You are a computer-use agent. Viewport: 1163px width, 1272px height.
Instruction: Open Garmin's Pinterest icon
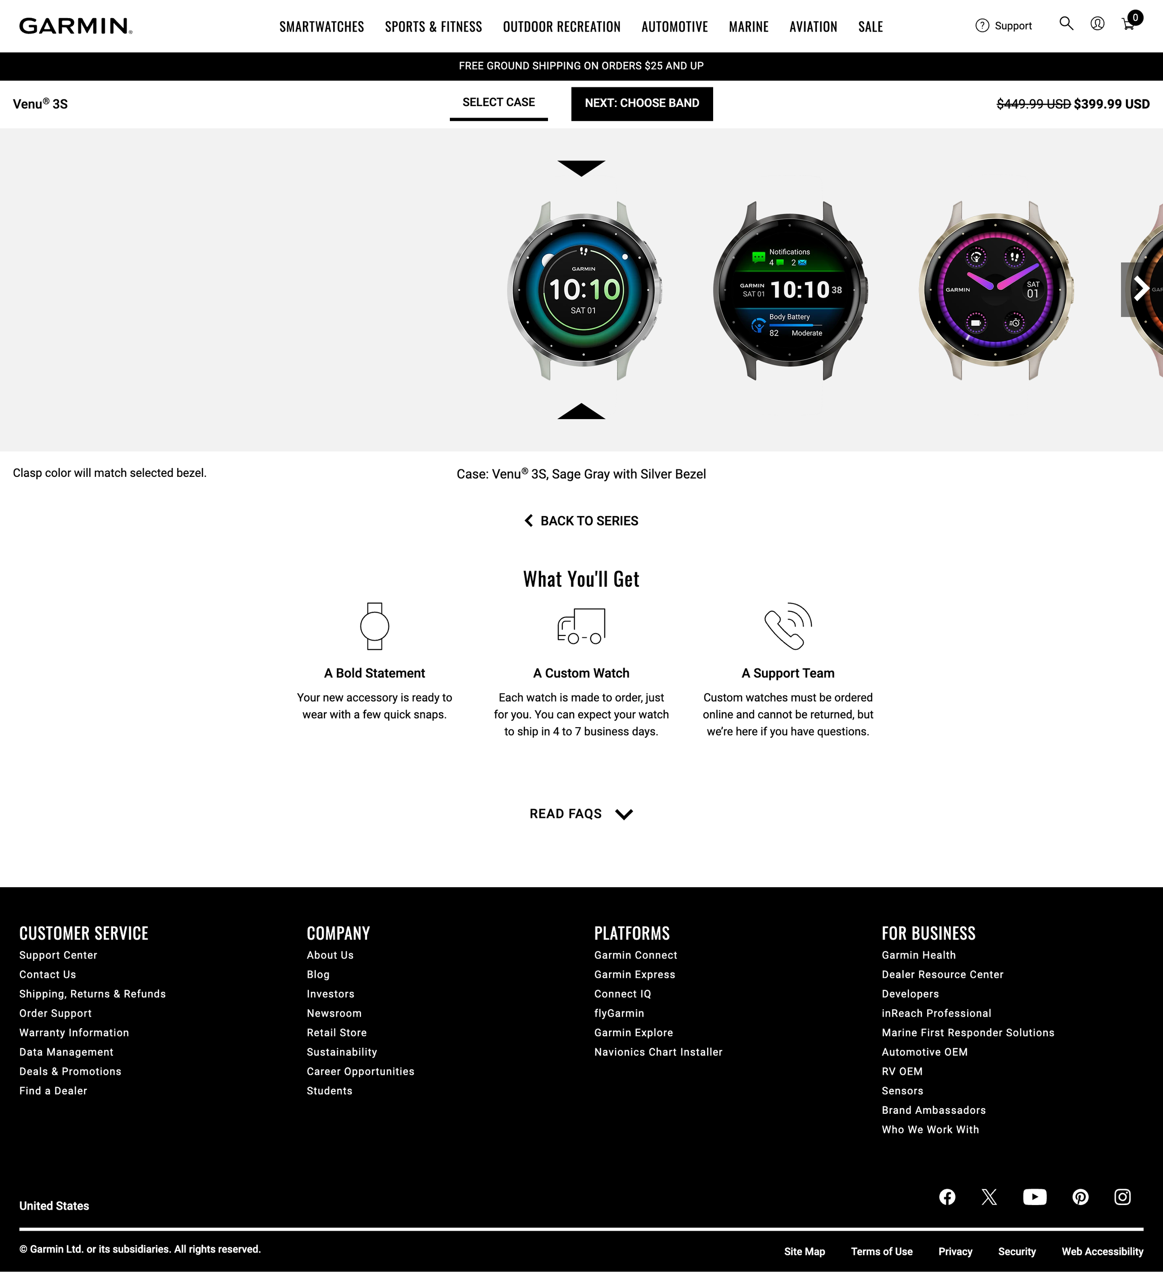pyautogui.click(x=1080, y=1197)
